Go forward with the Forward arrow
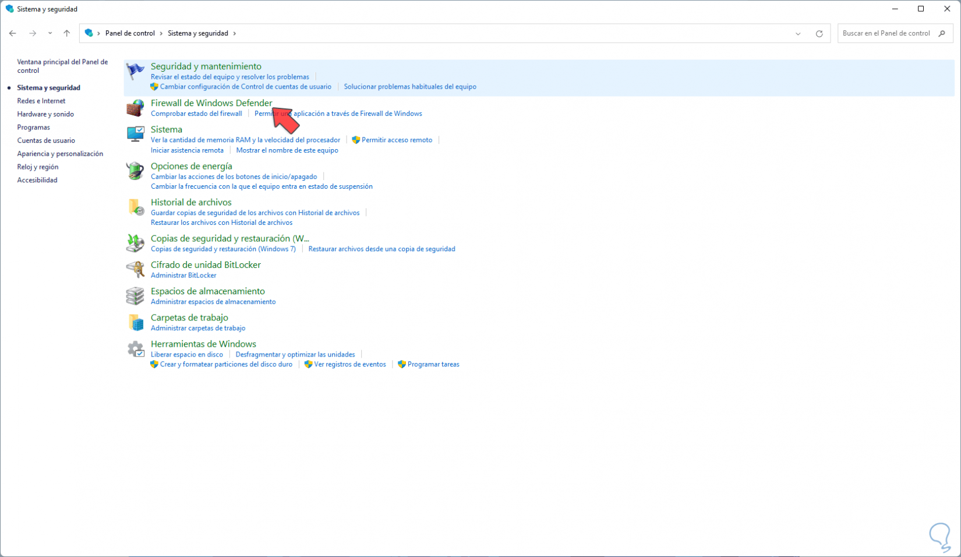This screenshot has width=961, height=557. pos(33,33)
